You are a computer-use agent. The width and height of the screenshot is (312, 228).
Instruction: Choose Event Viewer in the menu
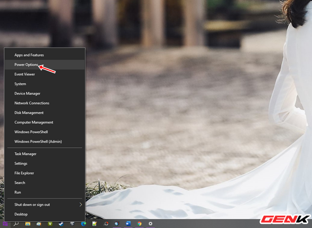(24, 74)
